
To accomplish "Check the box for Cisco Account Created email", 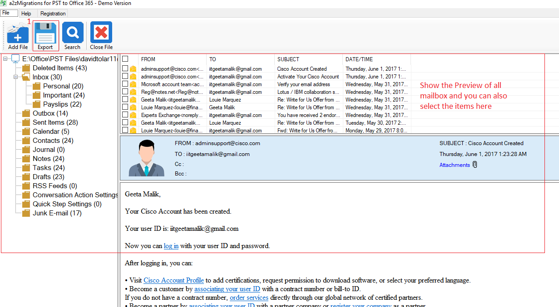I will coord(125,69).
